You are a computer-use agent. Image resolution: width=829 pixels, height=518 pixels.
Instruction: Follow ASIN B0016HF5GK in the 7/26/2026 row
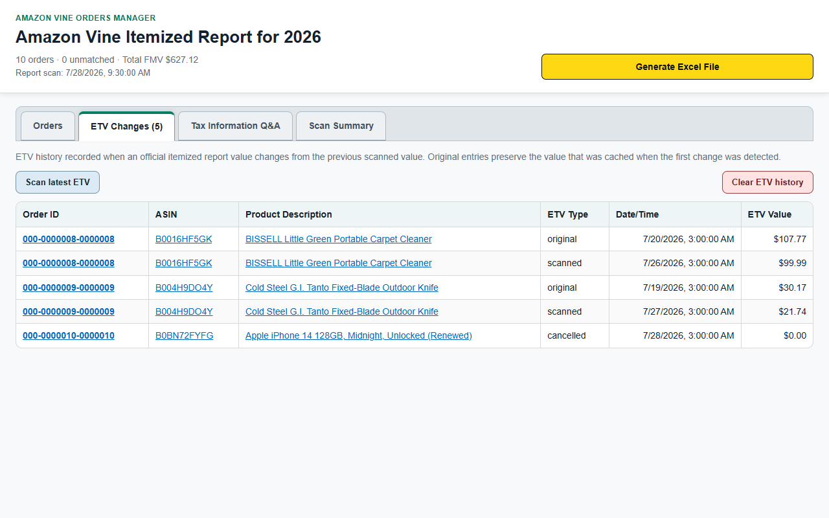(184, 263)
